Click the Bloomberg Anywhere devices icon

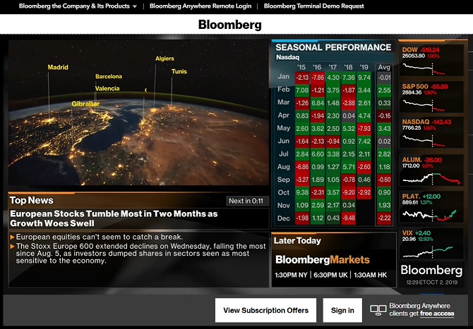point(378,310)
